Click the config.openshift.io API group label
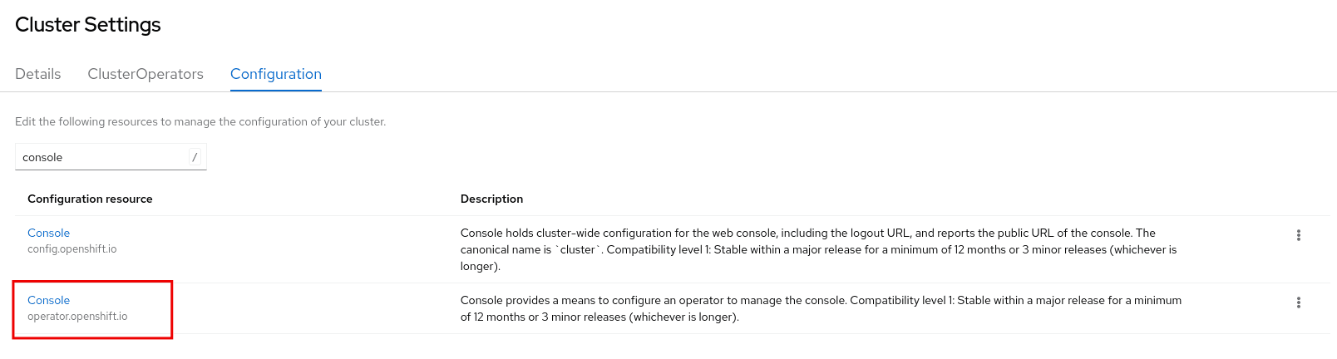Screen dimensions: 1337x359 (x=72, y=249)
